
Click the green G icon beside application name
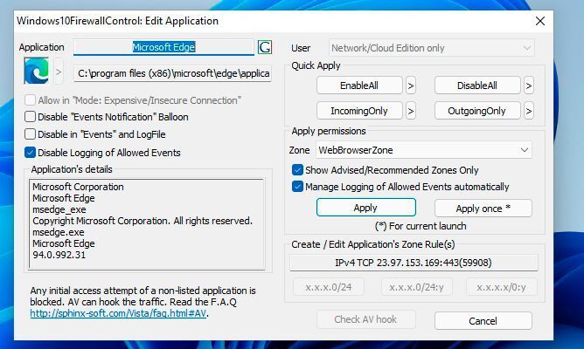click(264, 47)
